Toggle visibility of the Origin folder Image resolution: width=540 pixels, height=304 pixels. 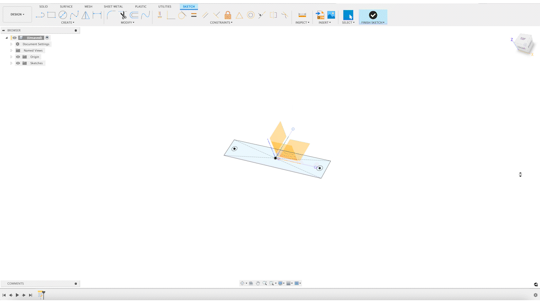coord(18,57)
